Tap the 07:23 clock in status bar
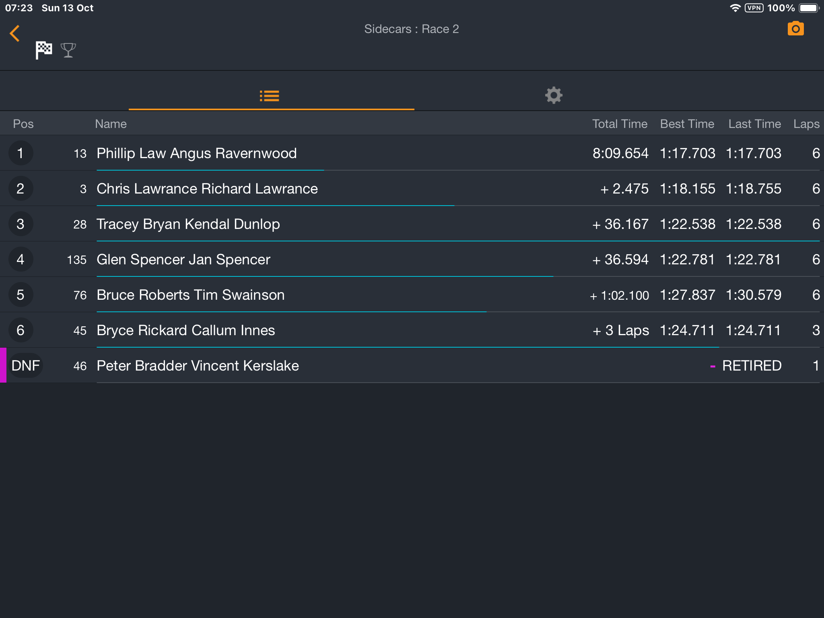 pos(19,8)
